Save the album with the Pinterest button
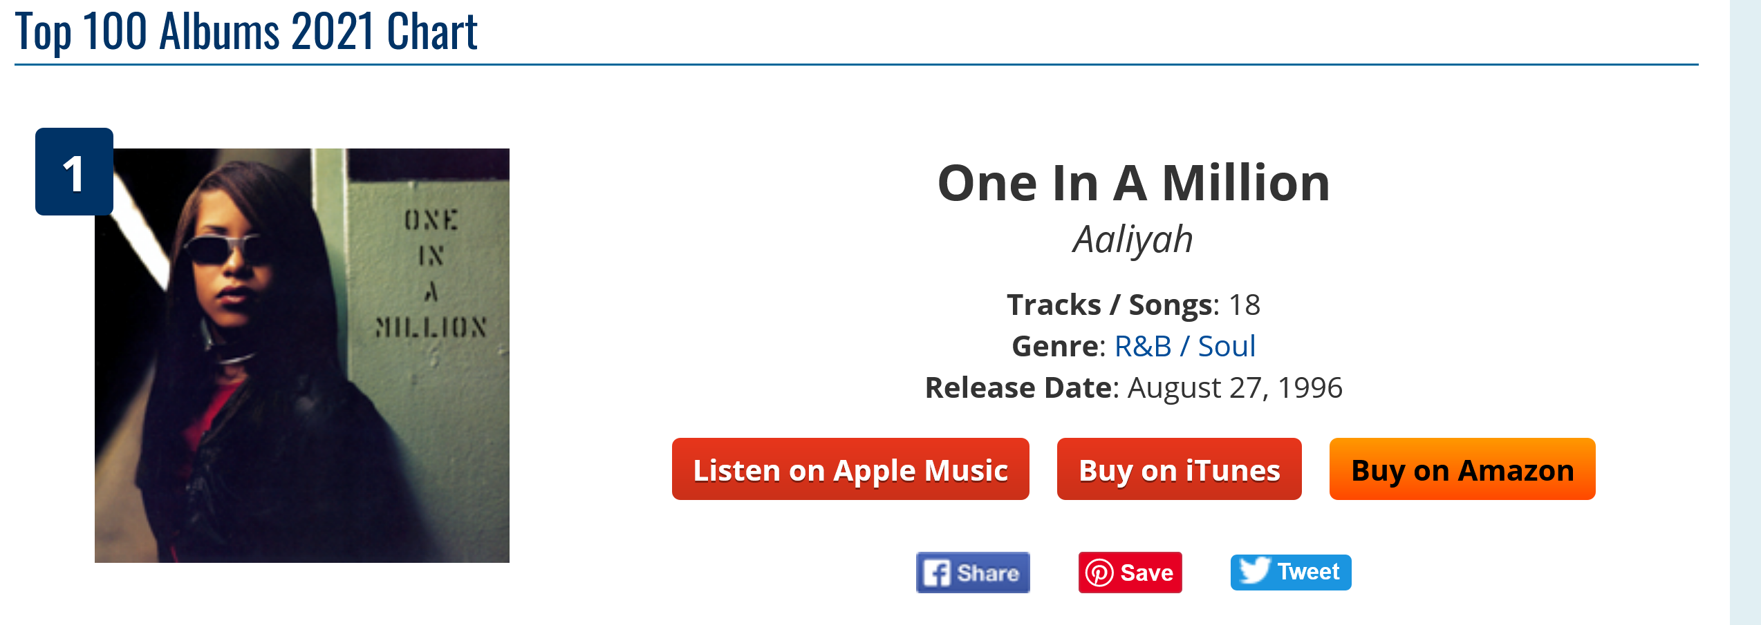Screen dimensions: 1761x625 coord(1130,573)
